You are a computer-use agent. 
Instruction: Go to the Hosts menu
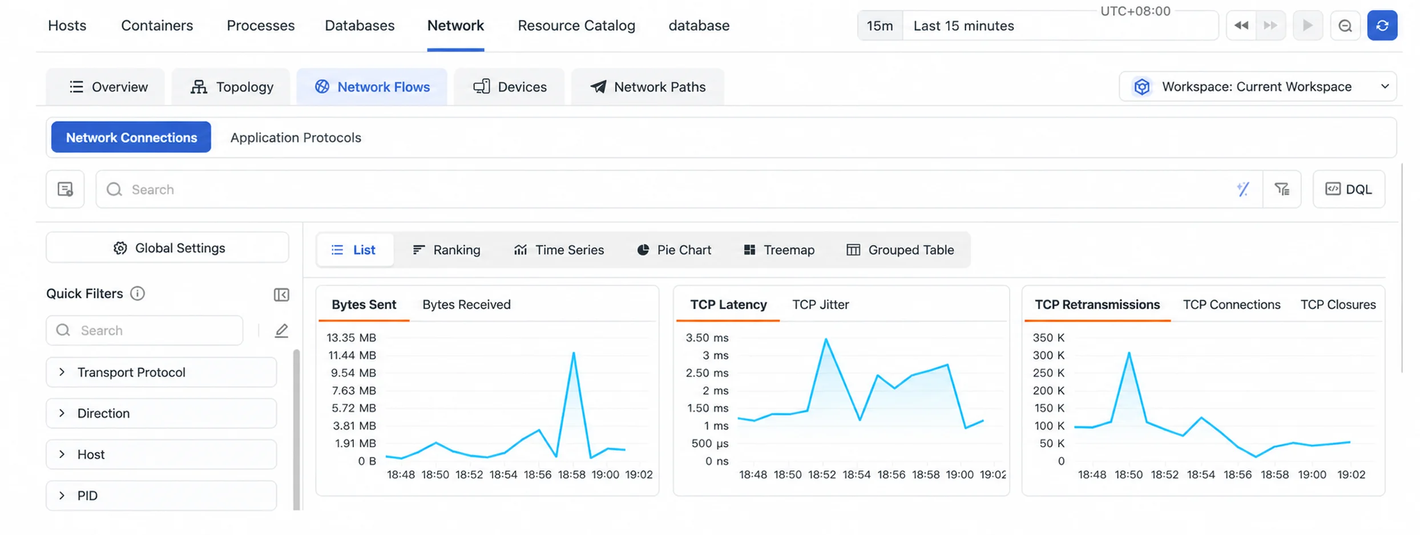pos(67,26)
